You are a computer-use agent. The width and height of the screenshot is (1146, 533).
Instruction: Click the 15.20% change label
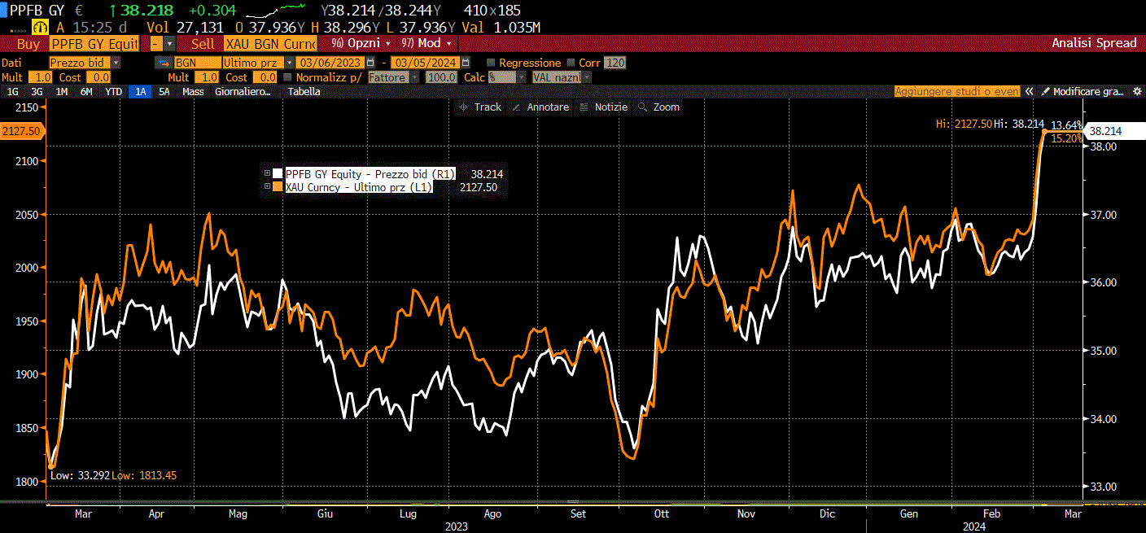point(1066,138)
